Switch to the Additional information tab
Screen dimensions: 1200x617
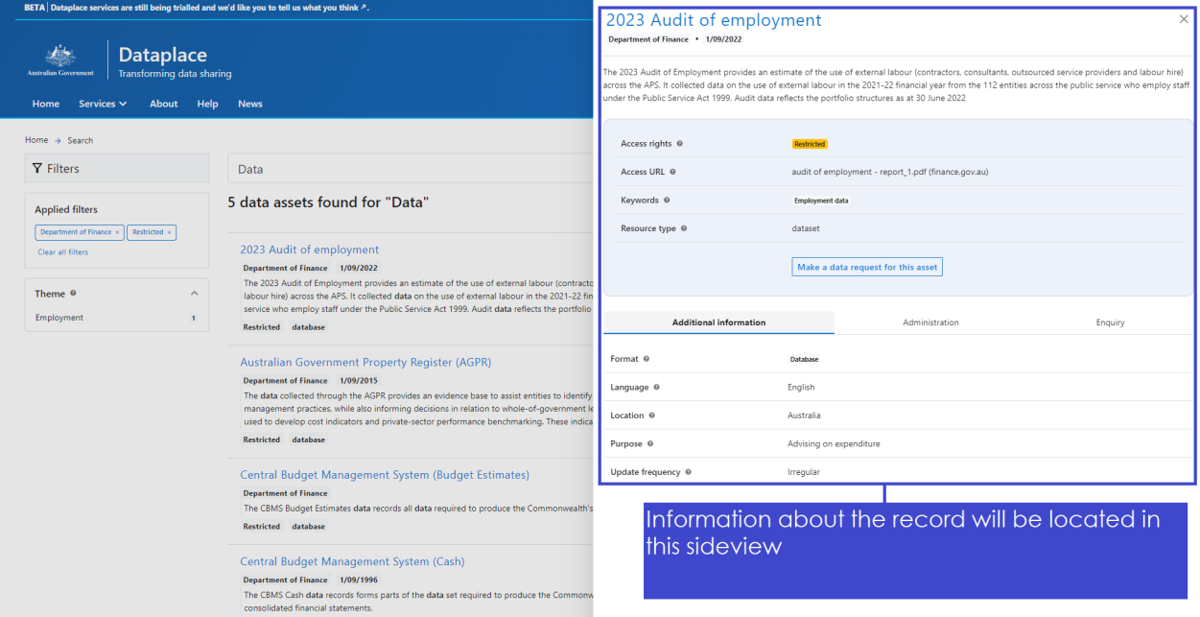[x=718, y=322]
